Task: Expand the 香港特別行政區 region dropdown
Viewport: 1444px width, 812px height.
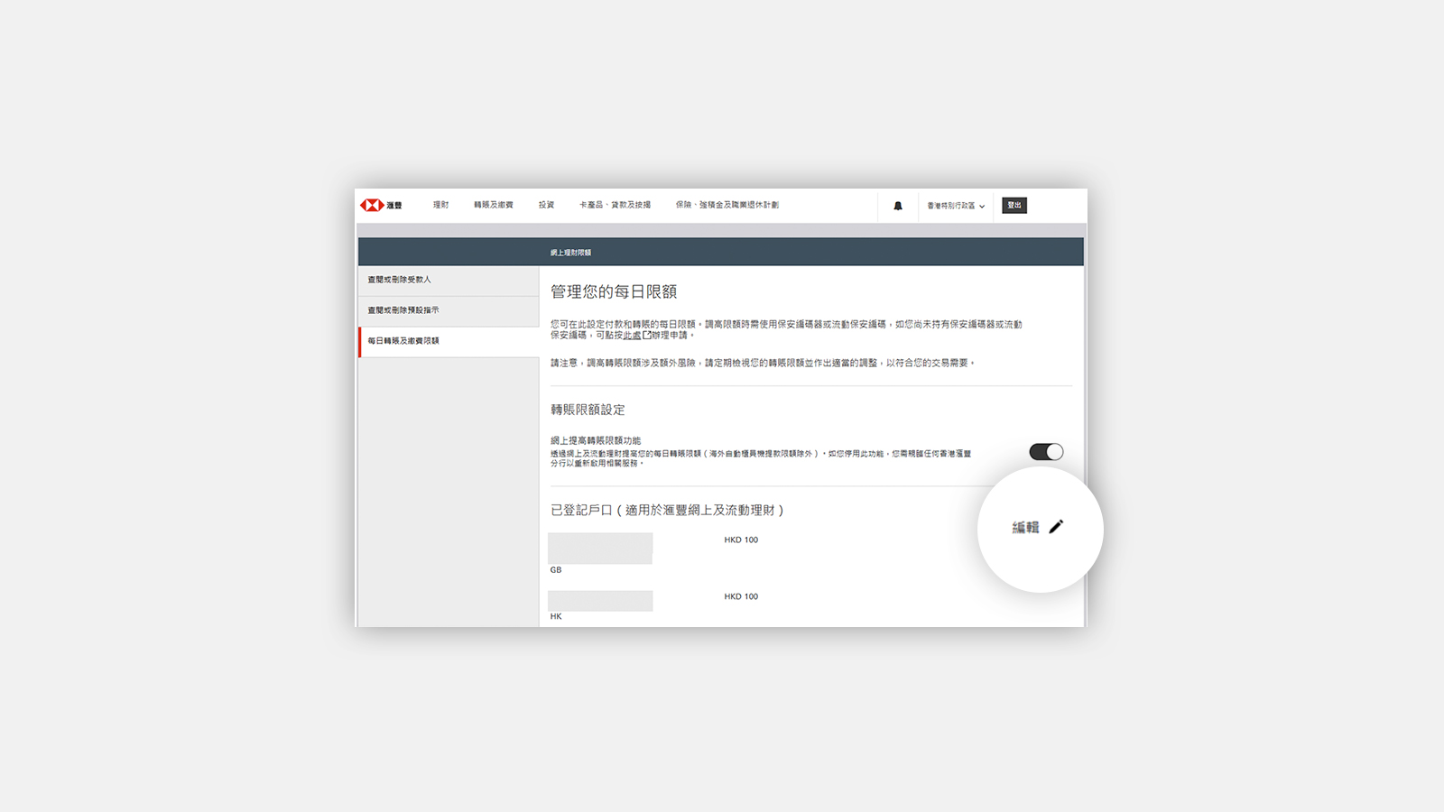Action: click(x=955, y=206)
